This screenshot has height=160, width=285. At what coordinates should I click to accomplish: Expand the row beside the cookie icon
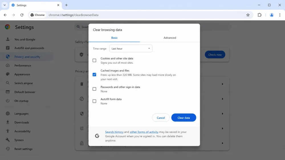(x=222, y=99)
